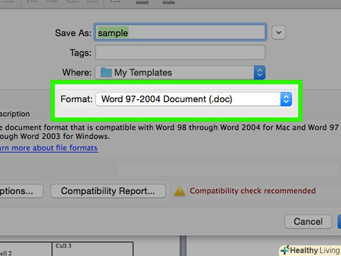
Task: Click the Compatibility check recommended text
Action: [252, 191]
